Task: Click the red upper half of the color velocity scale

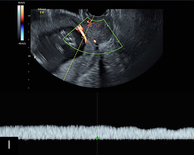Action: click(22, 15)
